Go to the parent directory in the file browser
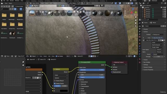Viewport: 167px width, 94px height. (7, 7)
